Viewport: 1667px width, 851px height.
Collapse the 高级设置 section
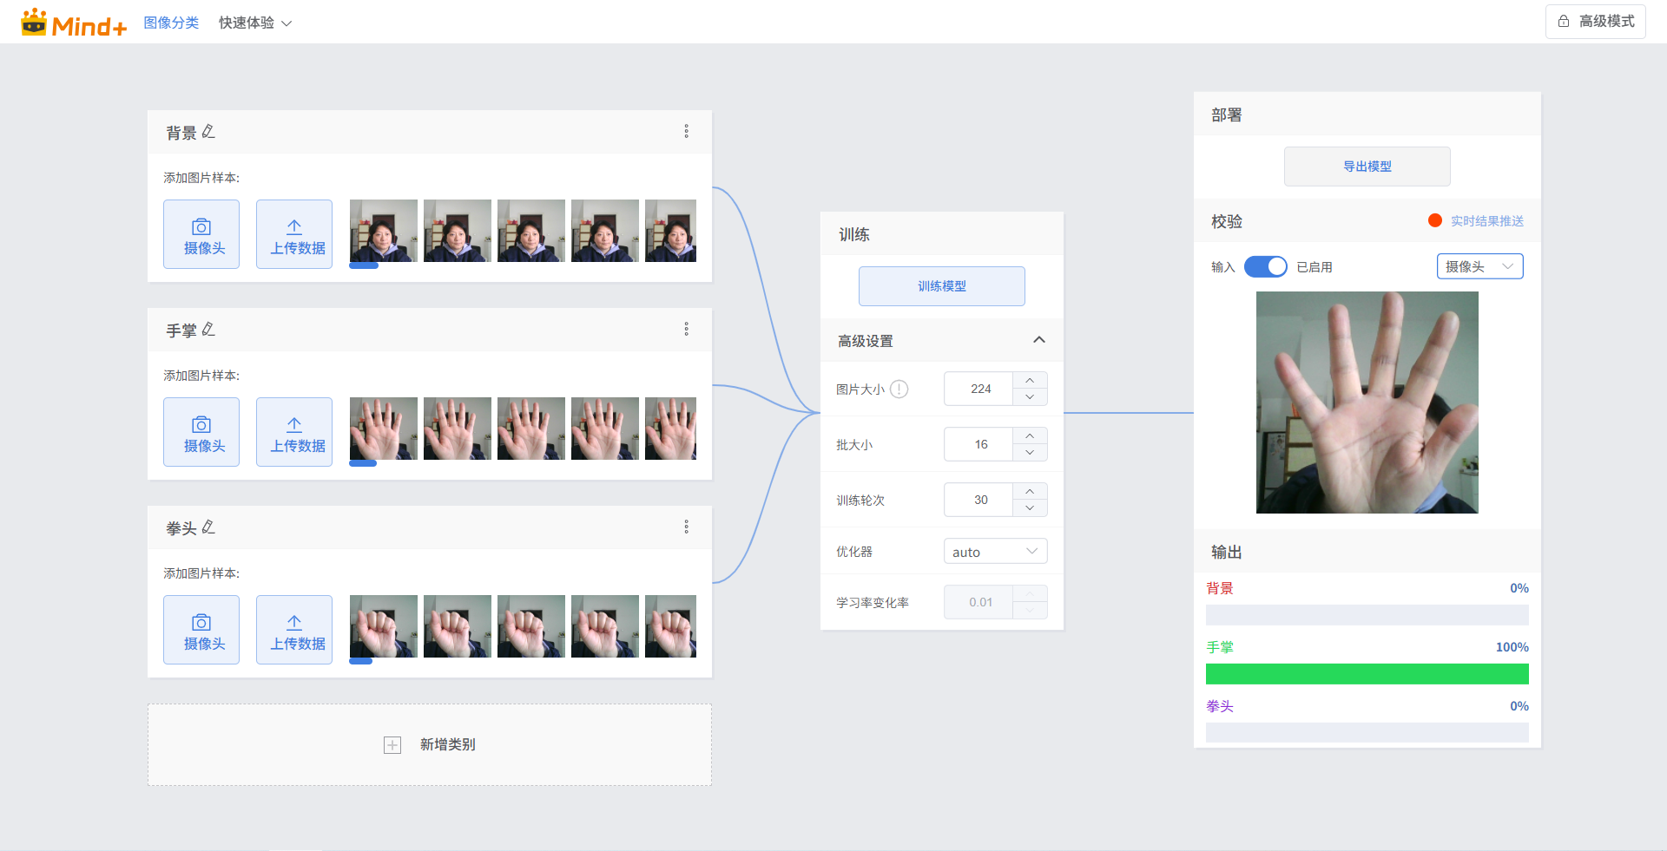click(x=1038, y=340)
